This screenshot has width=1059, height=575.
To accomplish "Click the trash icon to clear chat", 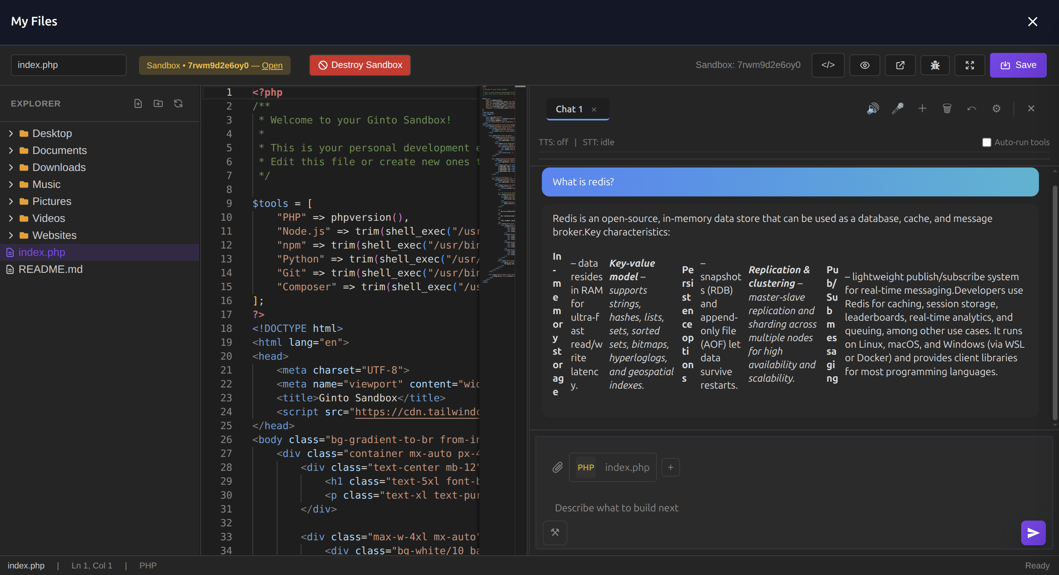I will (x=947, y=108).
